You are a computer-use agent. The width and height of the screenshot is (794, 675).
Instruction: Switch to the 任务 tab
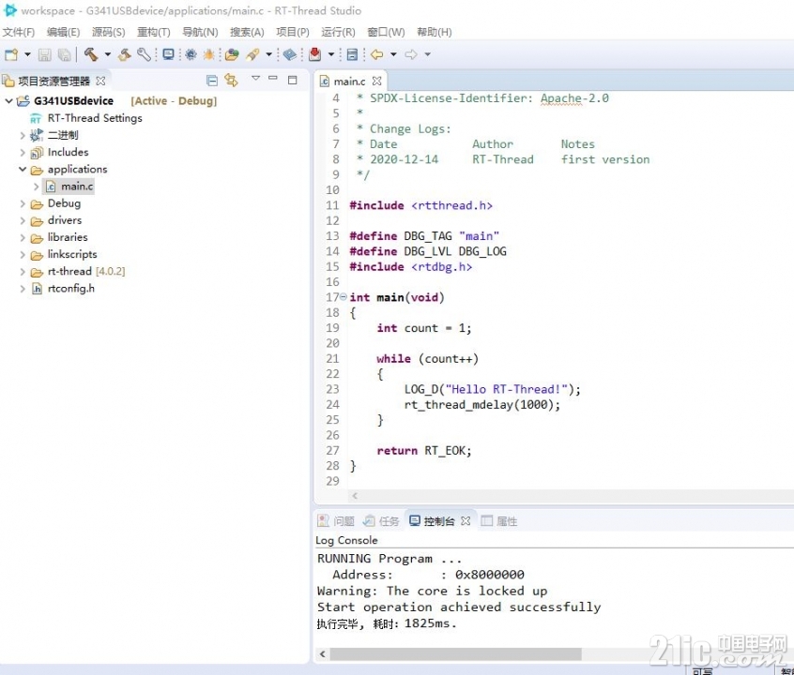point(381,520)
